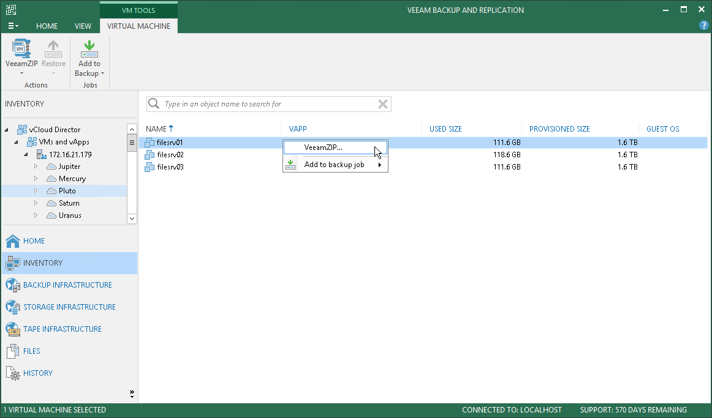The width and height of the screenshot is (712, 418).
Task: Switch to the HOME ribbon tab
Action: 47,26
